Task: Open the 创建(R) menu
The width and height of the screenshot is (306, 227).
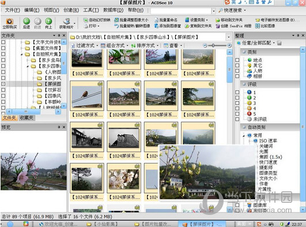Action: tap(71, 10)
